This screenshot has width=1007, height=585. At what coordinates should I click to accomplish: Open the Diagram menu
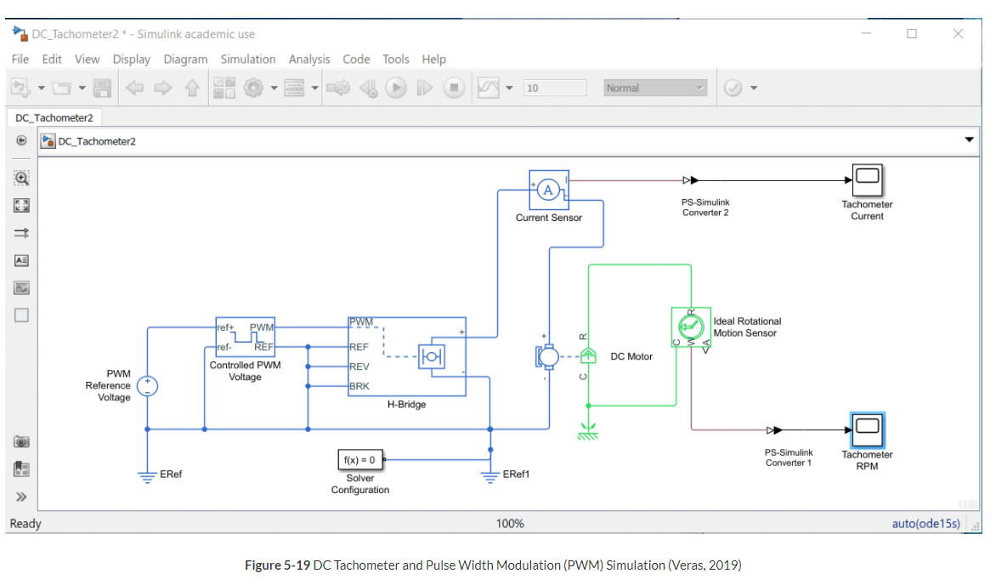185,60
